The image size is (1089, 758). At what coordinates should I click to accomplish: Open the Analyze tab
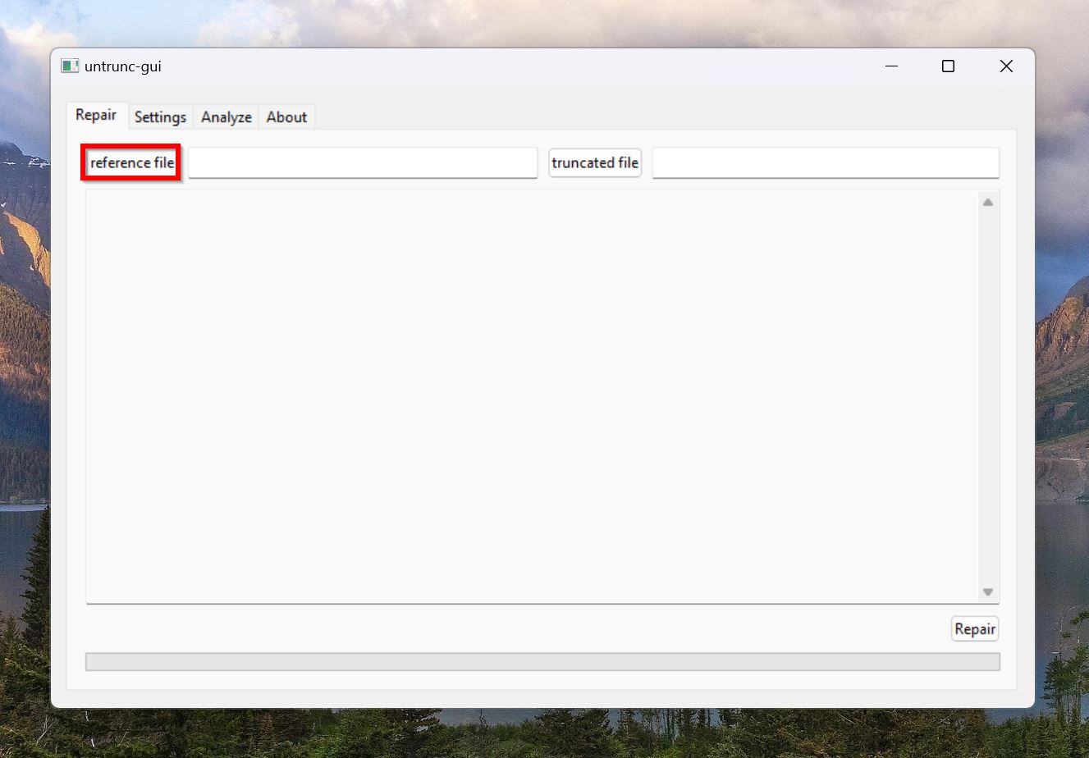(226, 116)
